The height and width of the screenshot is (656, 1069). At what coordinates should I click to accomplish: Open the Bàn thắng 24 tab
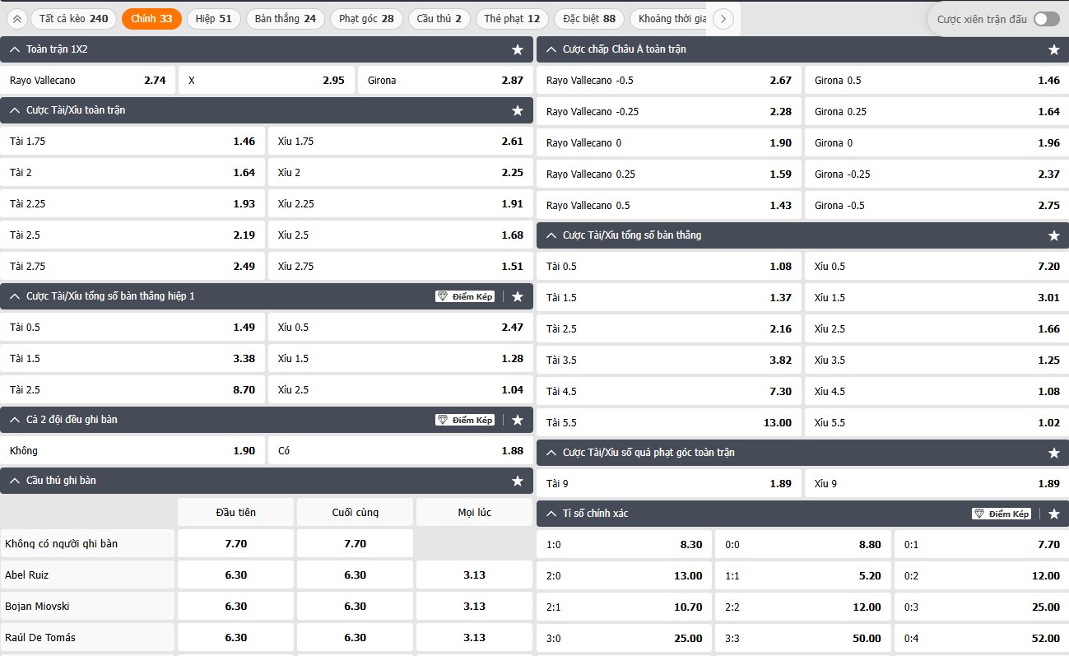[286, 19]
